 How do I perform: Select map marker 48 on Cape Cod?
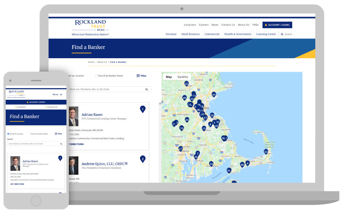coord(242,165)
